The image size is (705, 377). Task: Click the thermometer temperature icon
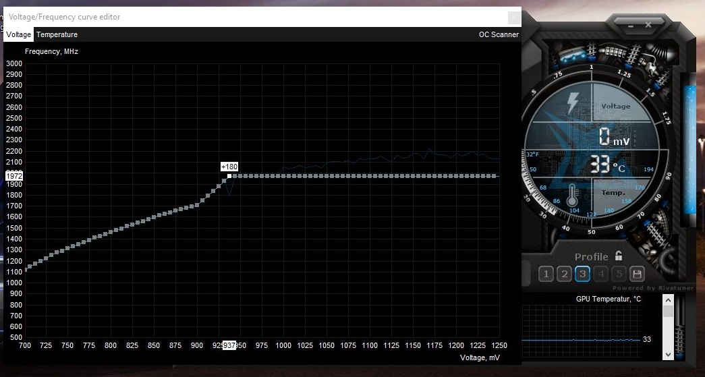coord(572,195)
